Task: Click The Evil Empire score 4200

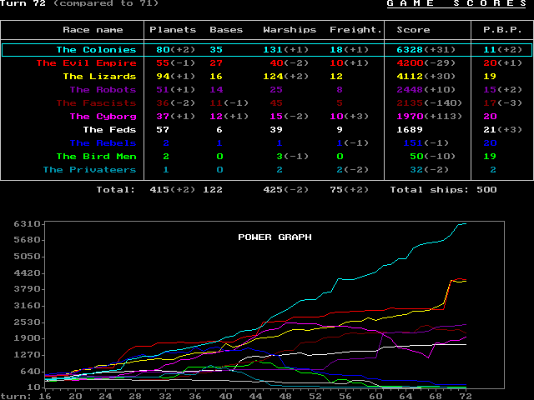Action: (x=410, y=63)
